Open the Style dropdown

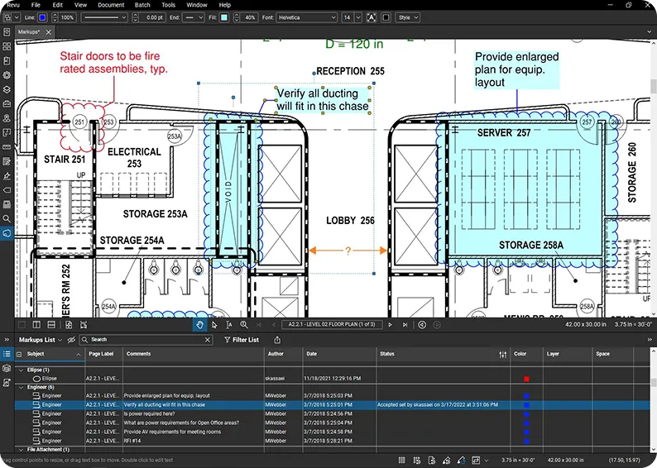(x=407, y=17)
